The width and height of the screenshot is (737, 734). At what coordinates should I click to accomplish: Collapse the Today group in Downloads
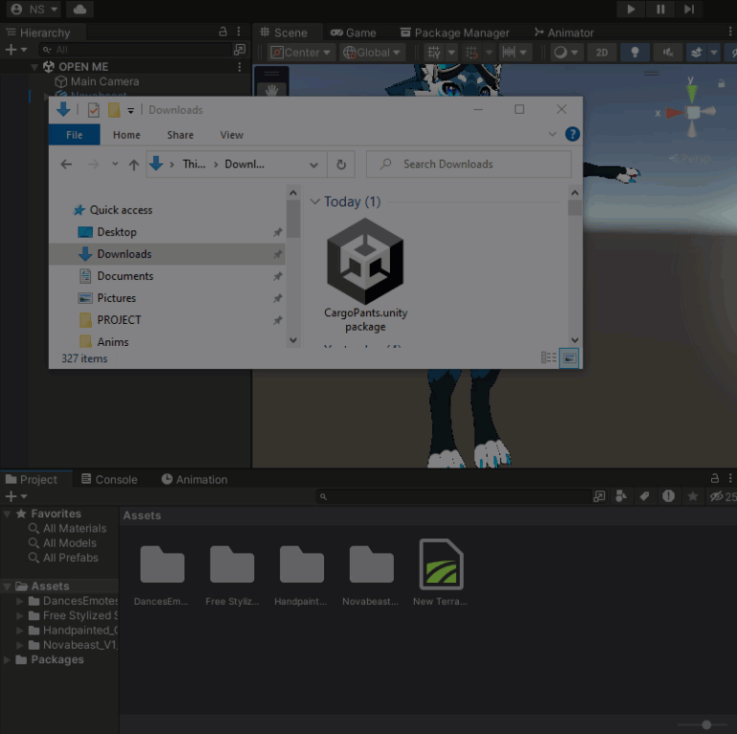(x=314, y=202)
